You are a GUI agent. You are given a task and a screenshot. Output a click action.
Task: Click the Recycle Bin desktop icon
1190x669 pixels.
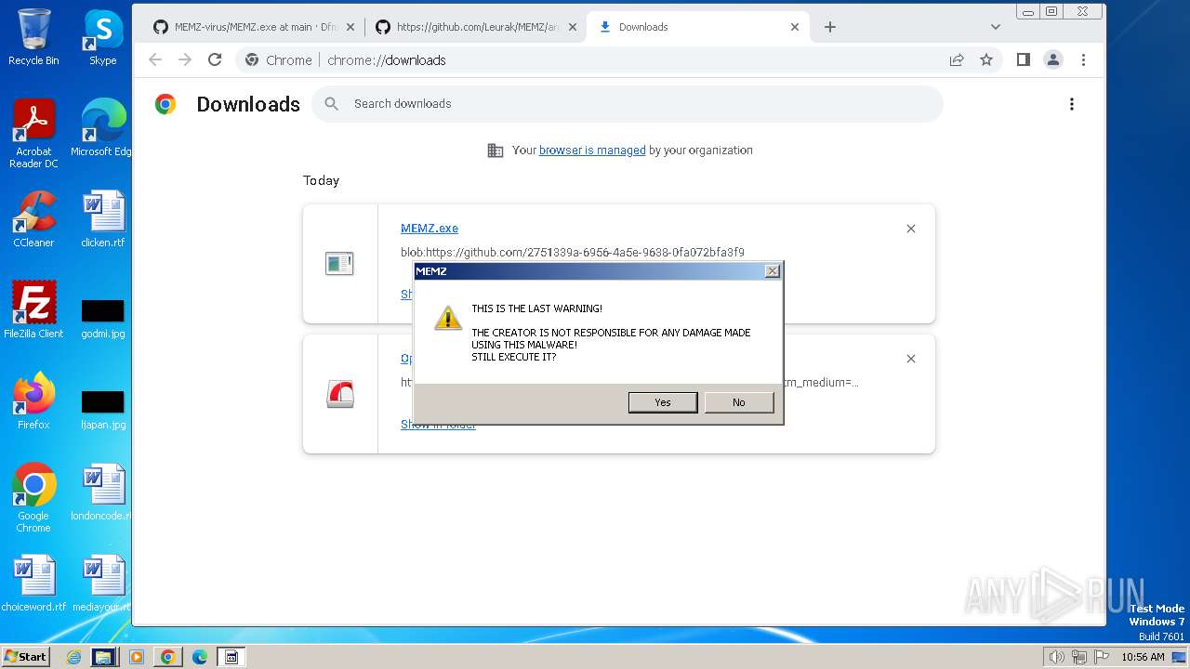[33, 37]
